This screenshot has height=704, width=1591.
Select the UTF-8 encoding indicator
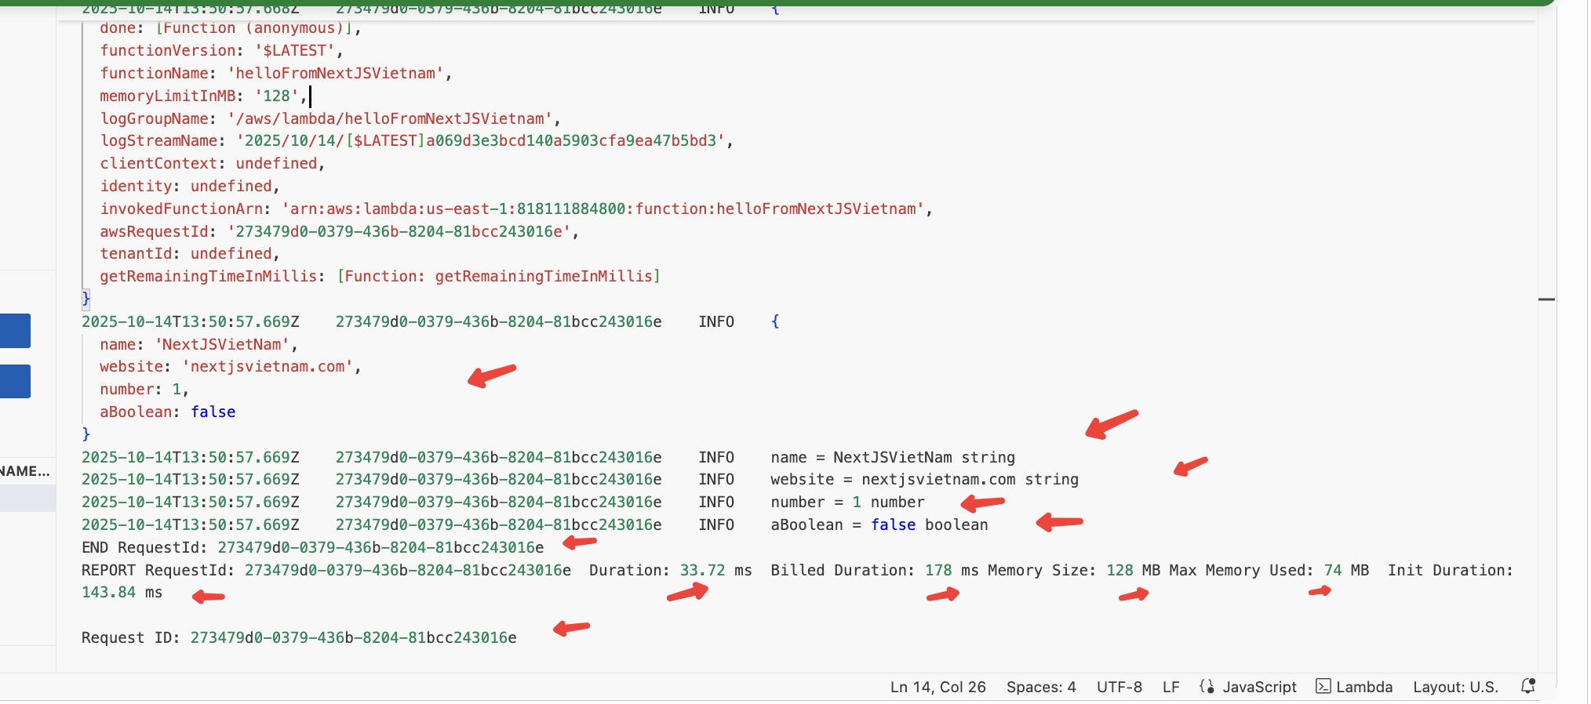pos(1119,687)
